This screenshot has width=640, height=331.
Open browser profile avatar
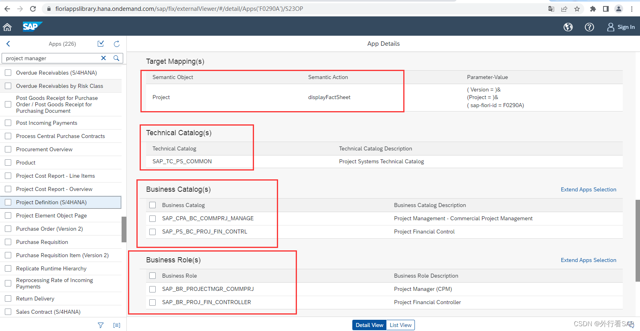[619, 9]
